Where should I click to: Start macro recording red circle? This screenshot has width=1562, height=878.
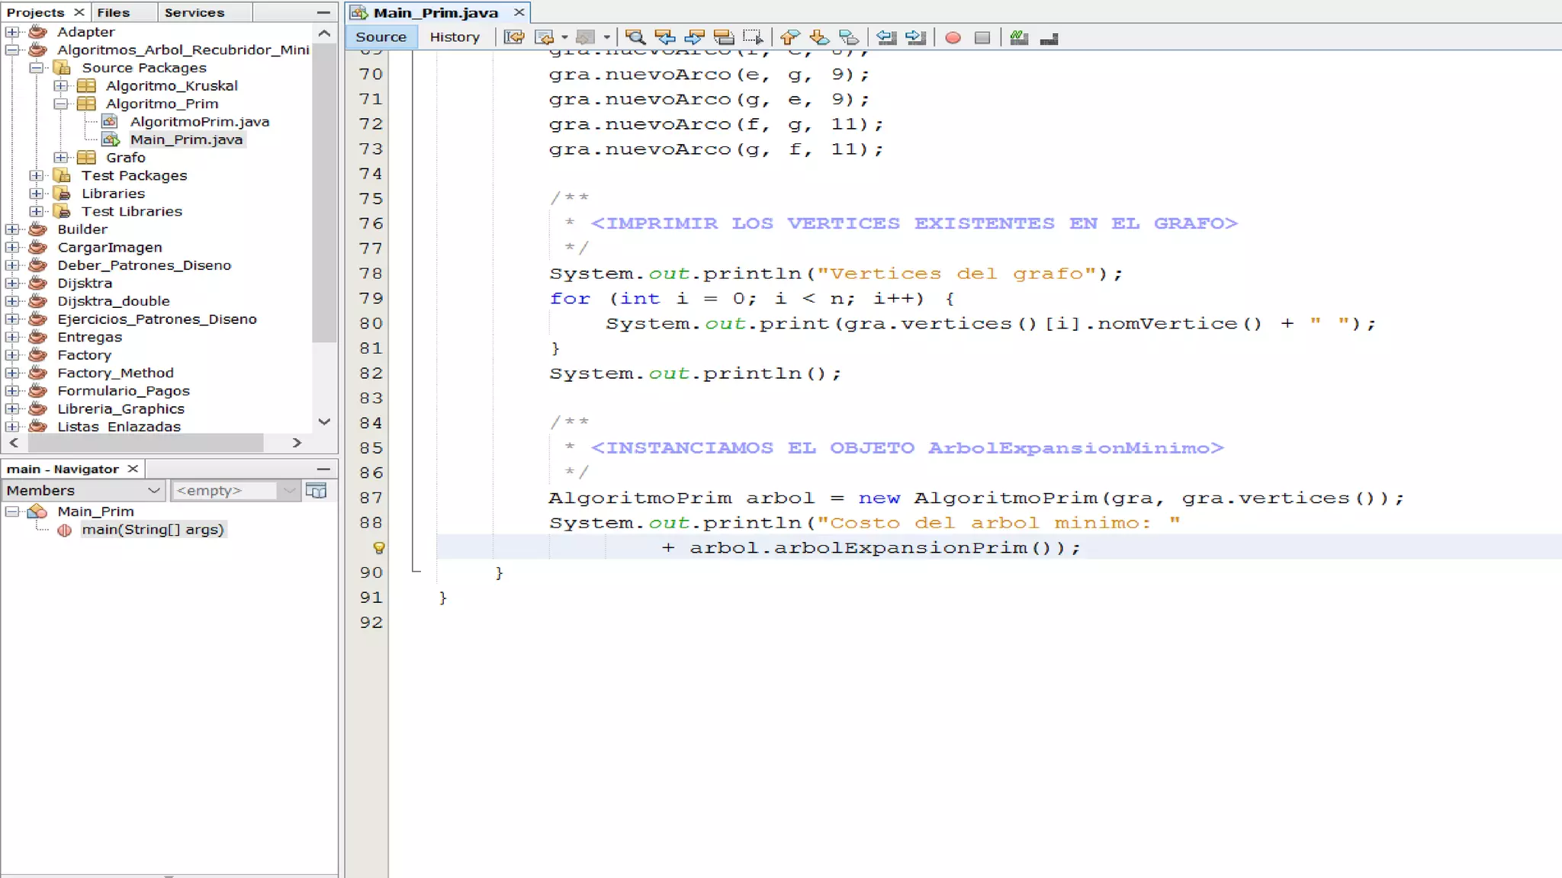click(x=953, y=37)
